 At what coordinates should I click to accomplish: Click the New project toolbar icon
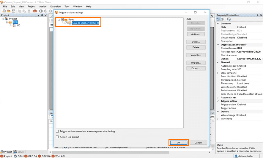tap(4, 11)
